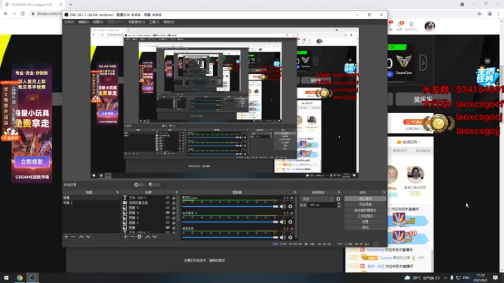The height and width of the screenshot is (283, 504).
Task: Toggle visibility of 图像 5 source
Action: (x=168, y=208)
